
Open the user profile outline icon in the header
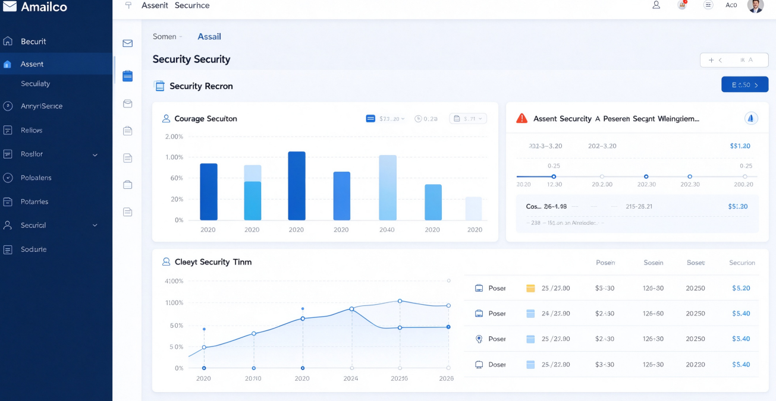click(656, 5)
